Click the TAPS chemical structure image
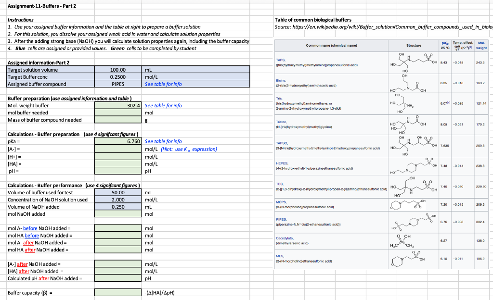This screenshot has height=300, width=493. coord(413,63)
